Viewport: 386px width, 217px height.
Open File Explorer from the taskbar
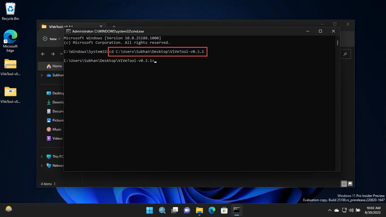coord(199,210)
